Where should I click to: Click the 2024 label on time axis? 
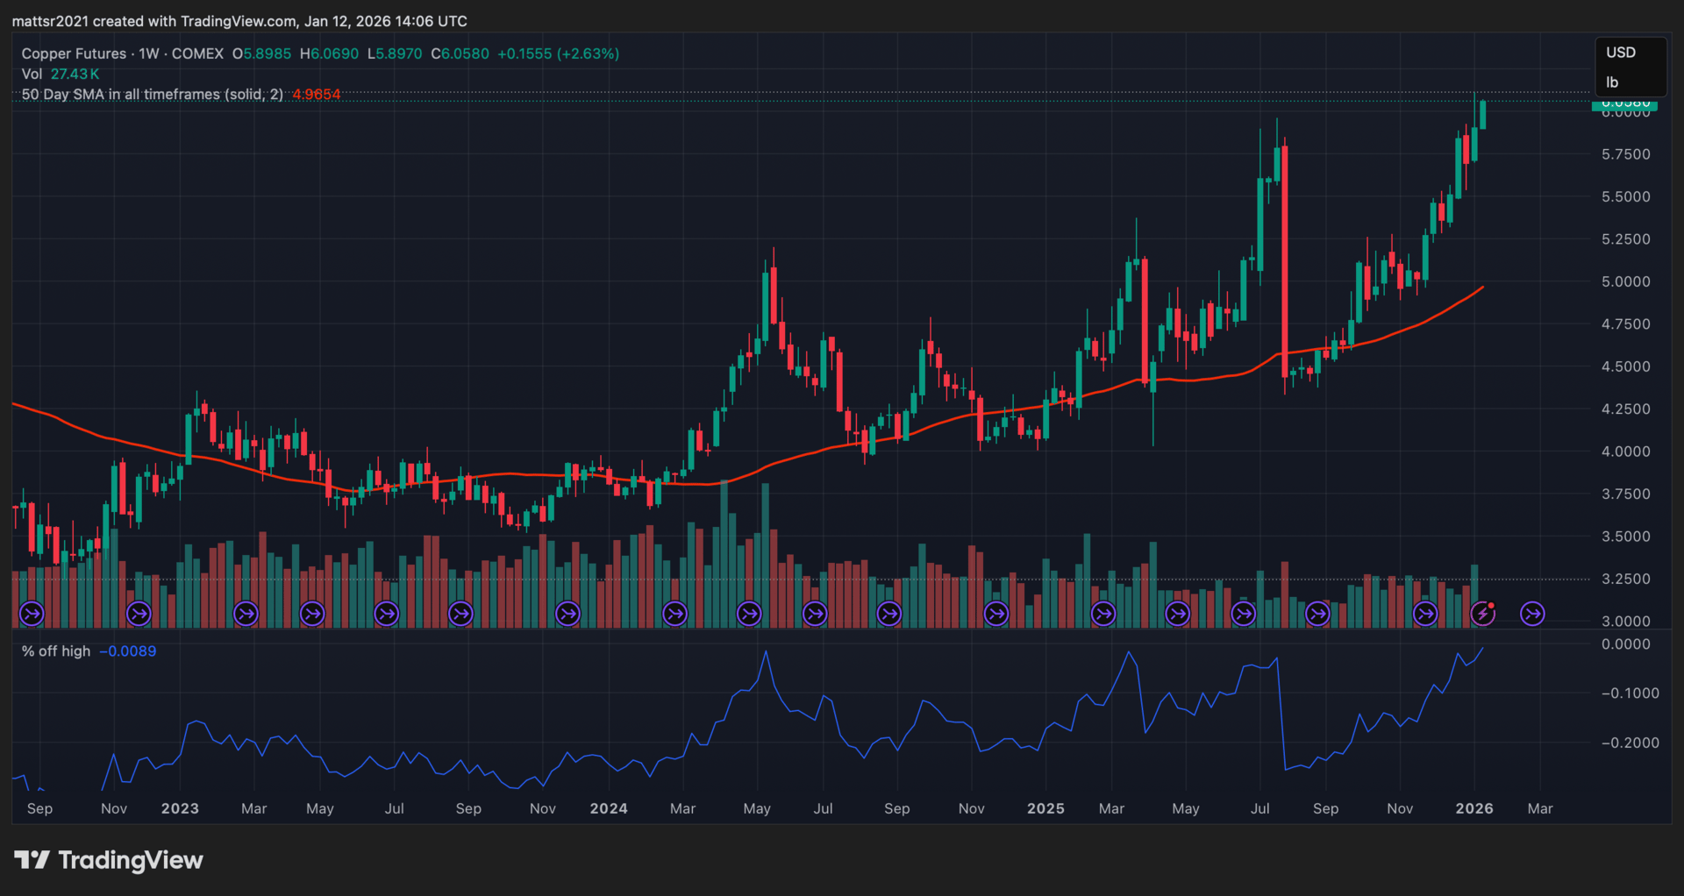(x=609, y=808)
